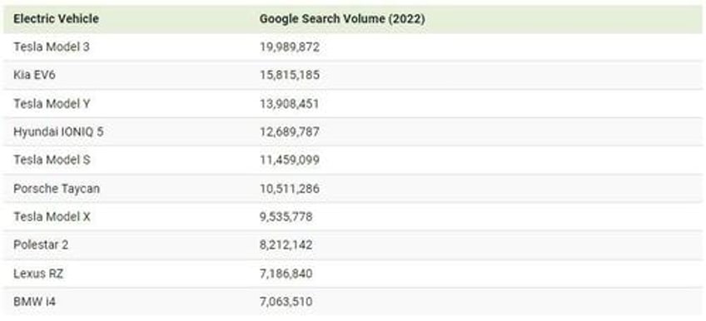The height and width of the screenshot is (321, 706).
Task: Select the "Hyundai IONIQ 5" cell
Action: click(58, 131)
